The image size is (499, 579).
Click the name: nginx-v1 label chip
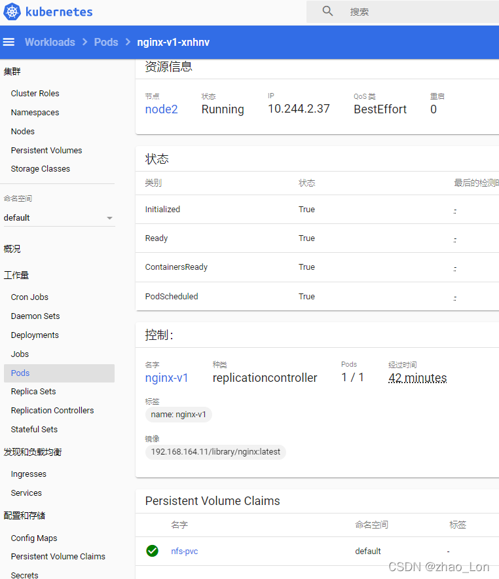click(x=178, y=415)
